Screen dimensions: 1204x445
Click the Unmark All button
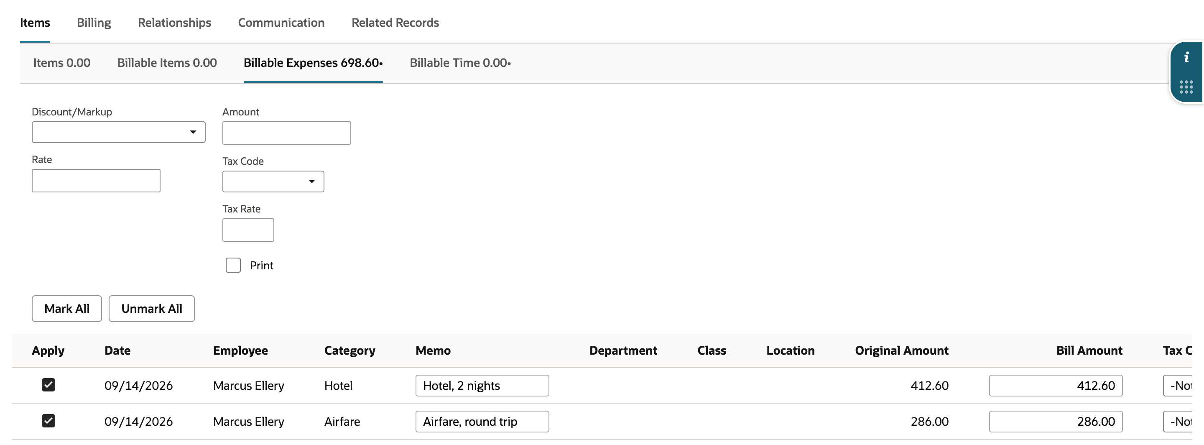pyautogui.click(x=152, y=309)
